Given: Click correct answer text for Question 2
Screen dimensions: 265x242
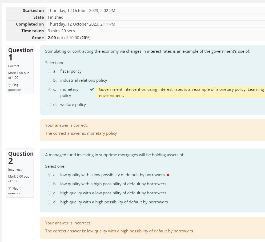Looking at the screenshot, I should (x=119, y=231).
